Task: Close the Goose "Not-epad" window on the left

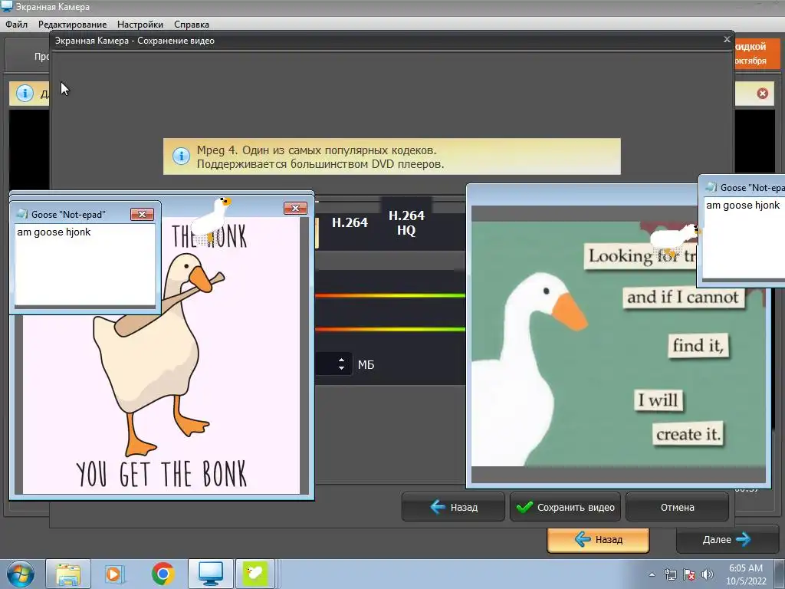Action: click(142, 215)
